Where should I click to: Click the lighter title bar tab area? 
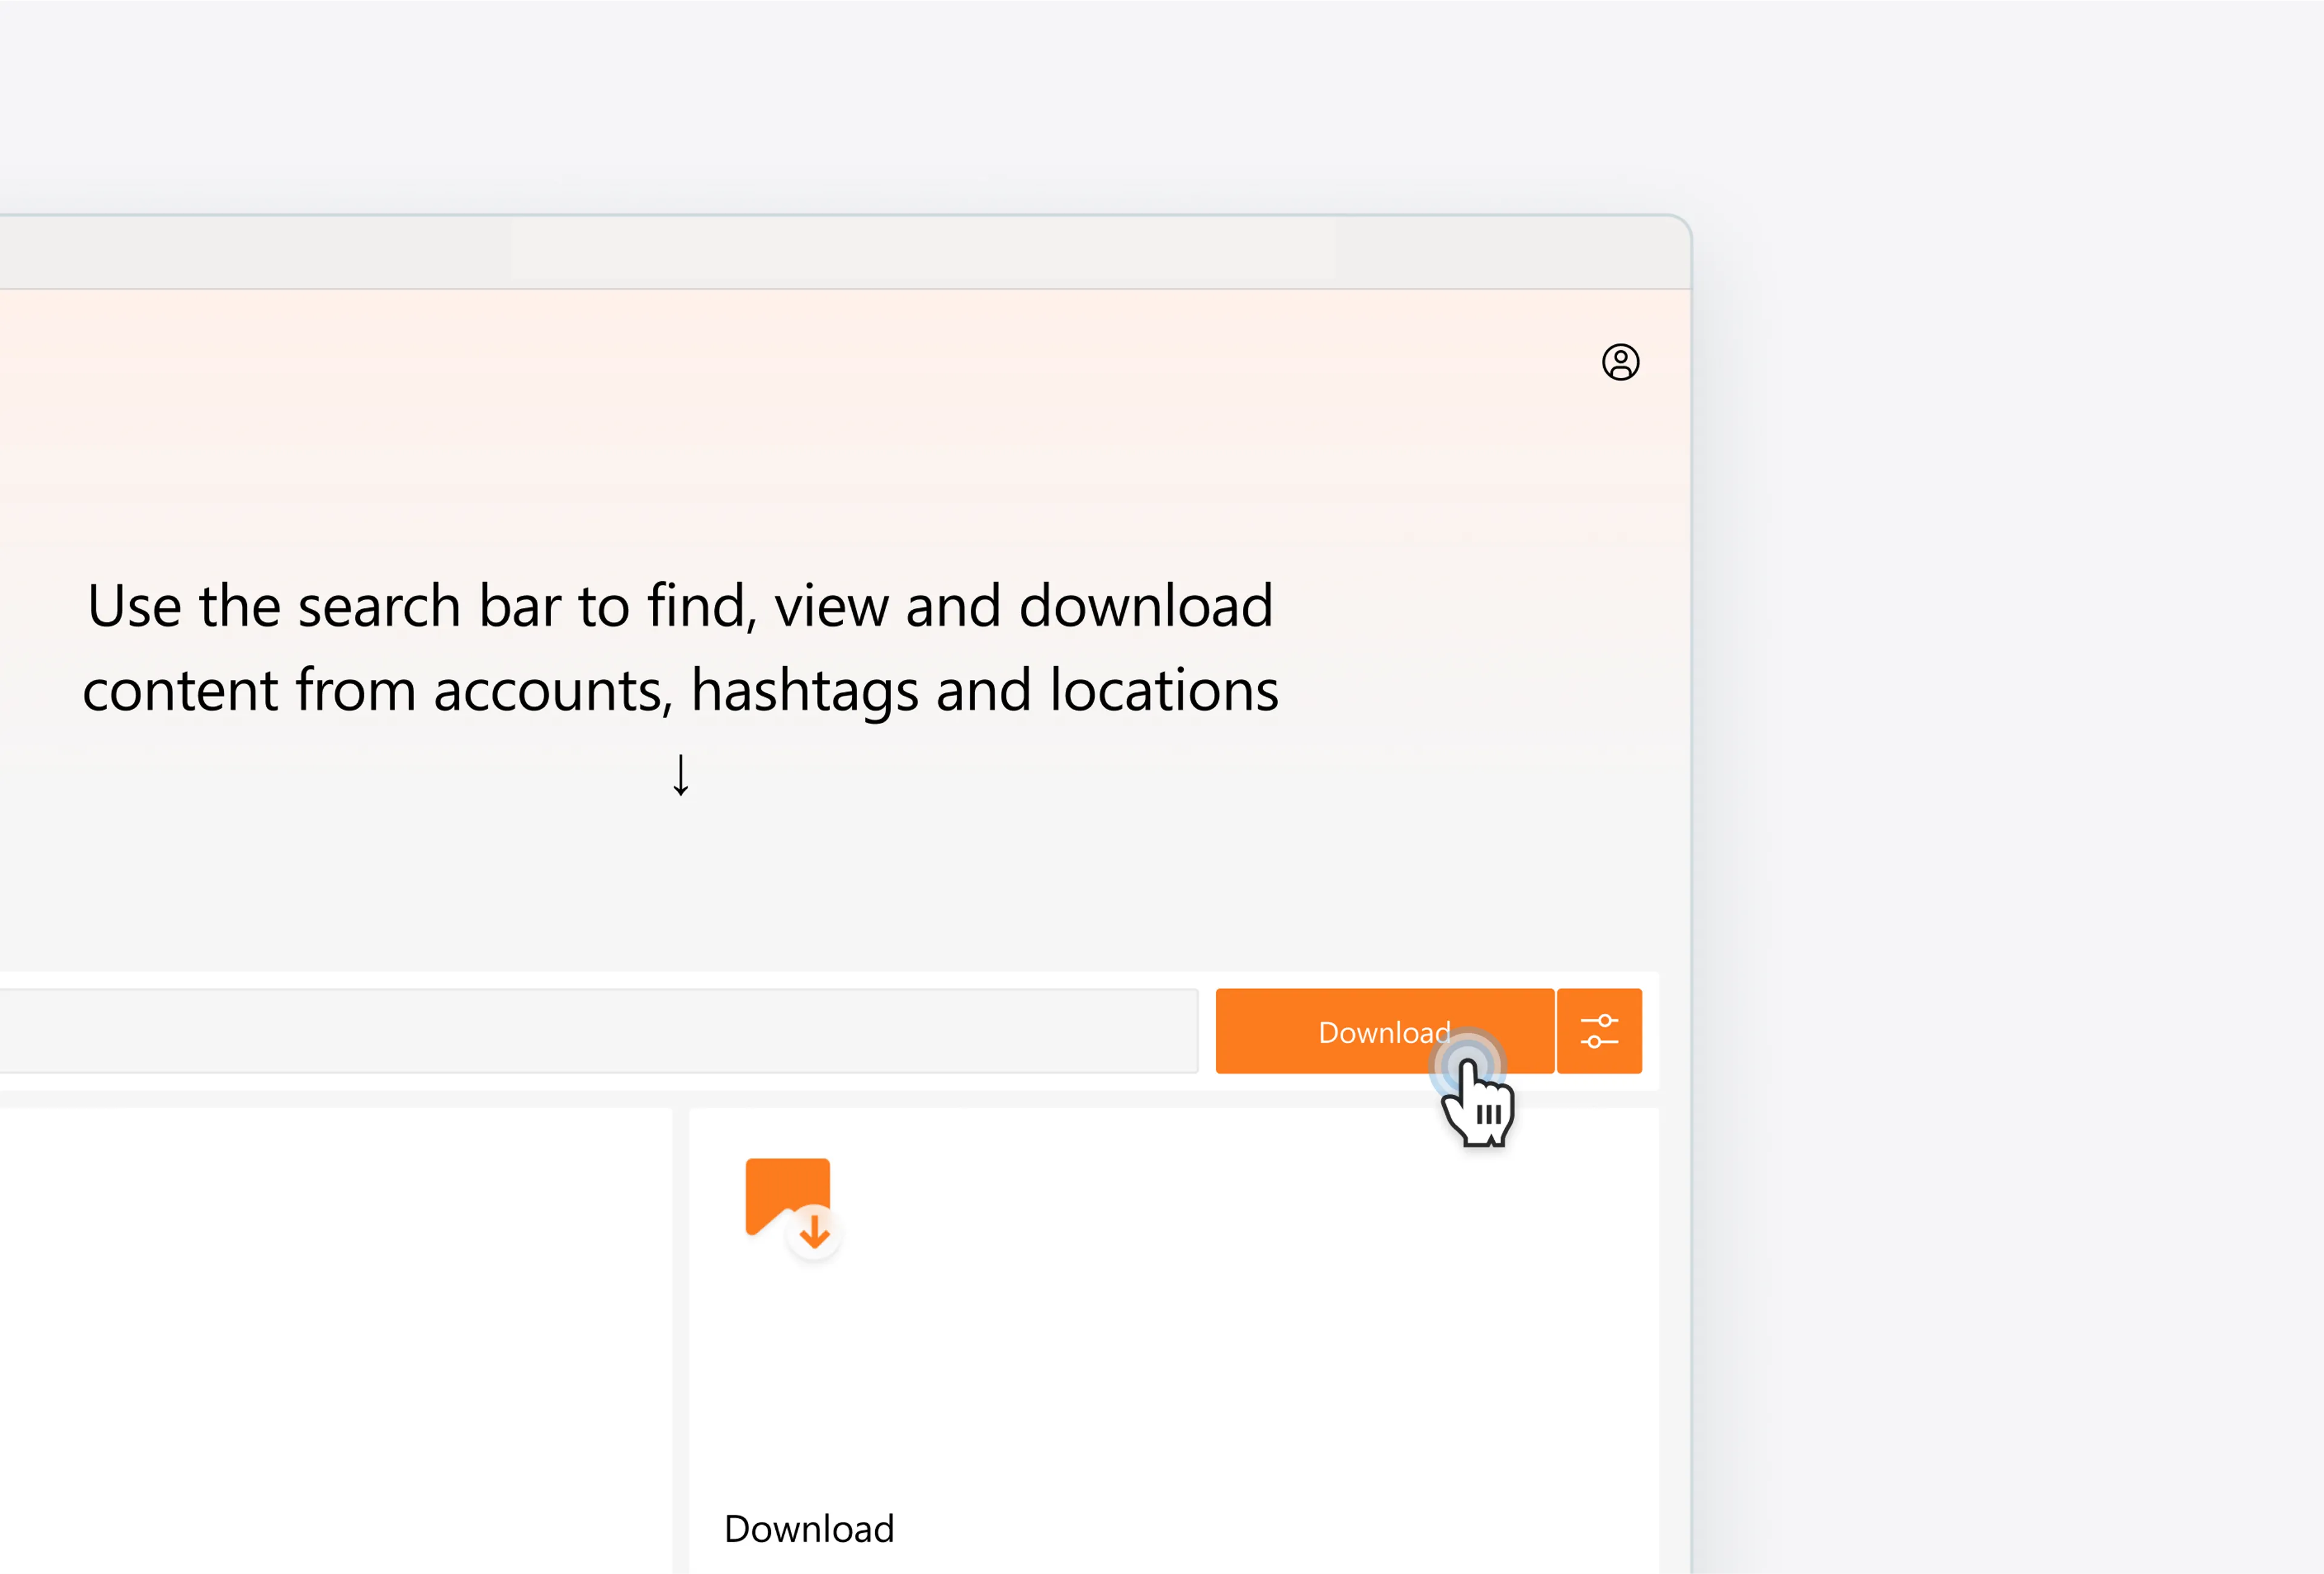(x=922, y=250)
